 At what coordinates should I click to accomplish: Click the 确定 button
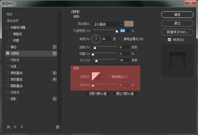(177, 15)
